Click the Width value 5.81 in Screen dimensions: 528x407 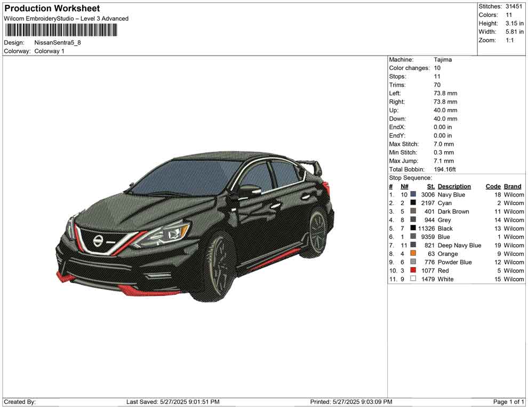514,32
